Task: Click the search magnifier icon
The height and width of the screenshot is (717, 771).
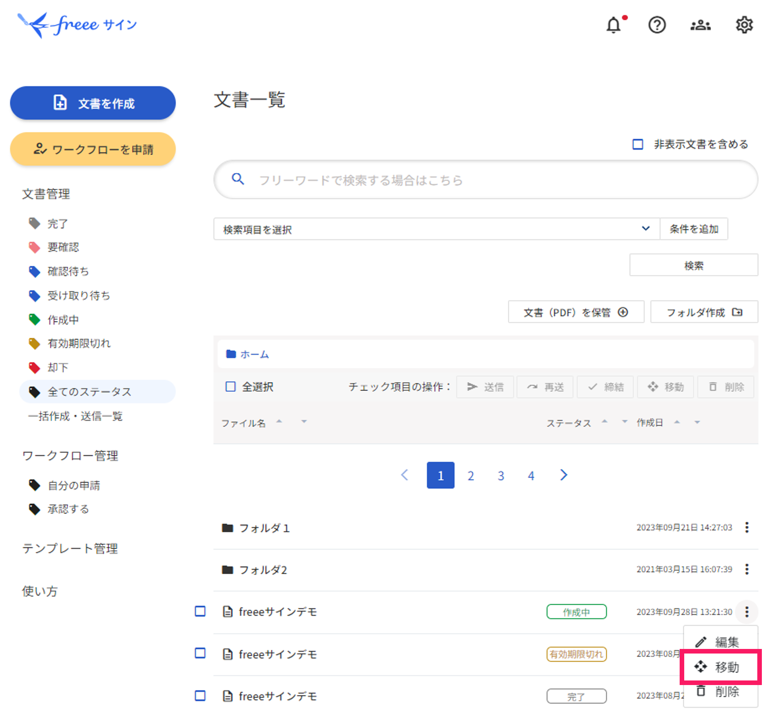Action: [x=238, y=179]
